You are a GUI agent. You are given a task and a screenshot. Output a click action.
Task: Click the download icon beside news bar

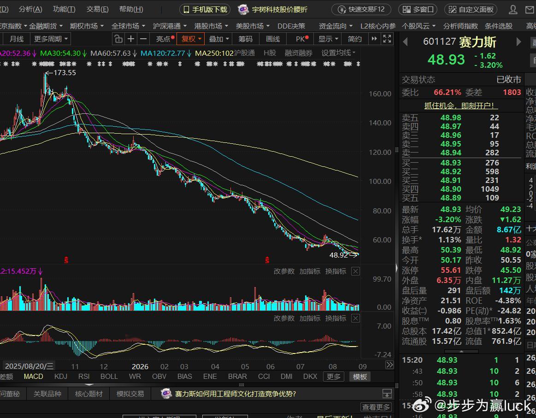point(387,394)
